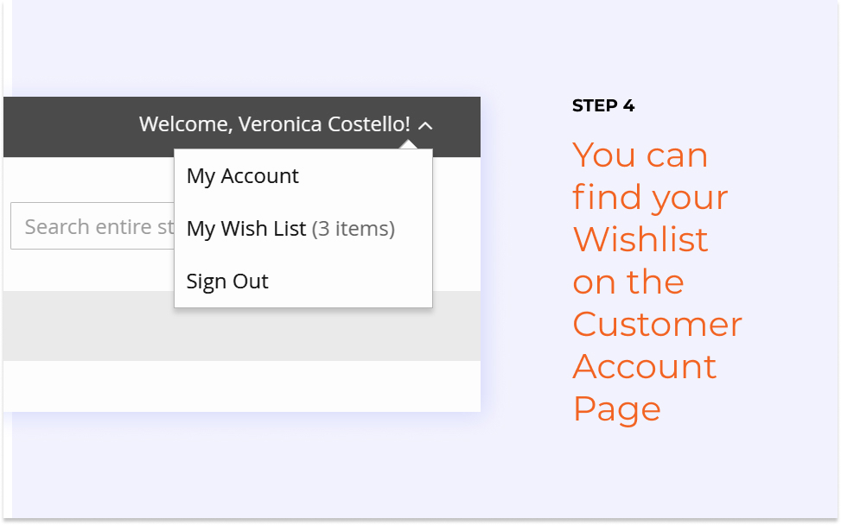The height and width of the screenshot is (525, 841).
Task: Click the dropdown's small pointer triangle
Action: click(x=408, y=145)
